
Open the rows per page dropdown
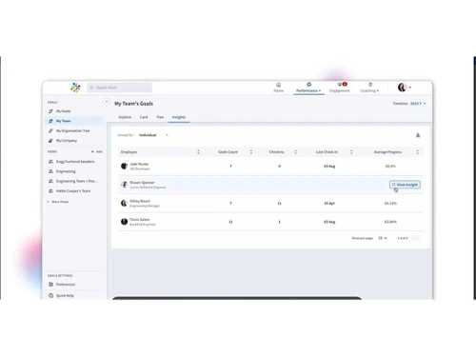382,238
